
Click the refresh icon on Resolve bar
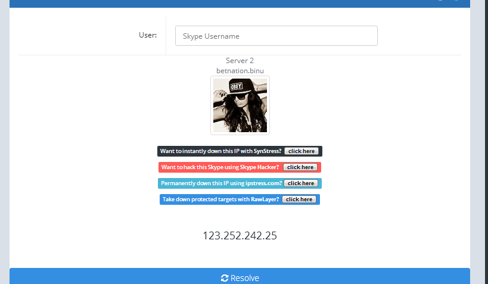point(225,278)
